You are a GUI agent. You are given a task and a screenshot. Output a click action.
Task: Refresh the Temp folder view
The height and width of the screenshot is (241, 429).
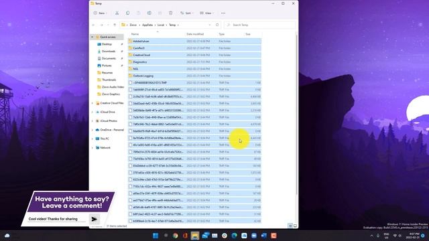tap(217, 25)
